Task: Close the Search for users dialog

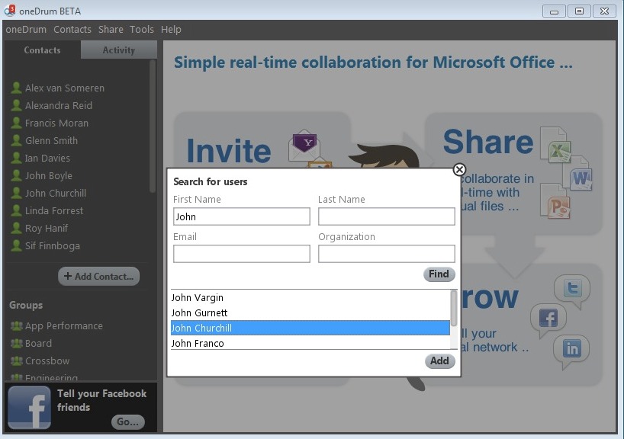Action: pos(459,170)
